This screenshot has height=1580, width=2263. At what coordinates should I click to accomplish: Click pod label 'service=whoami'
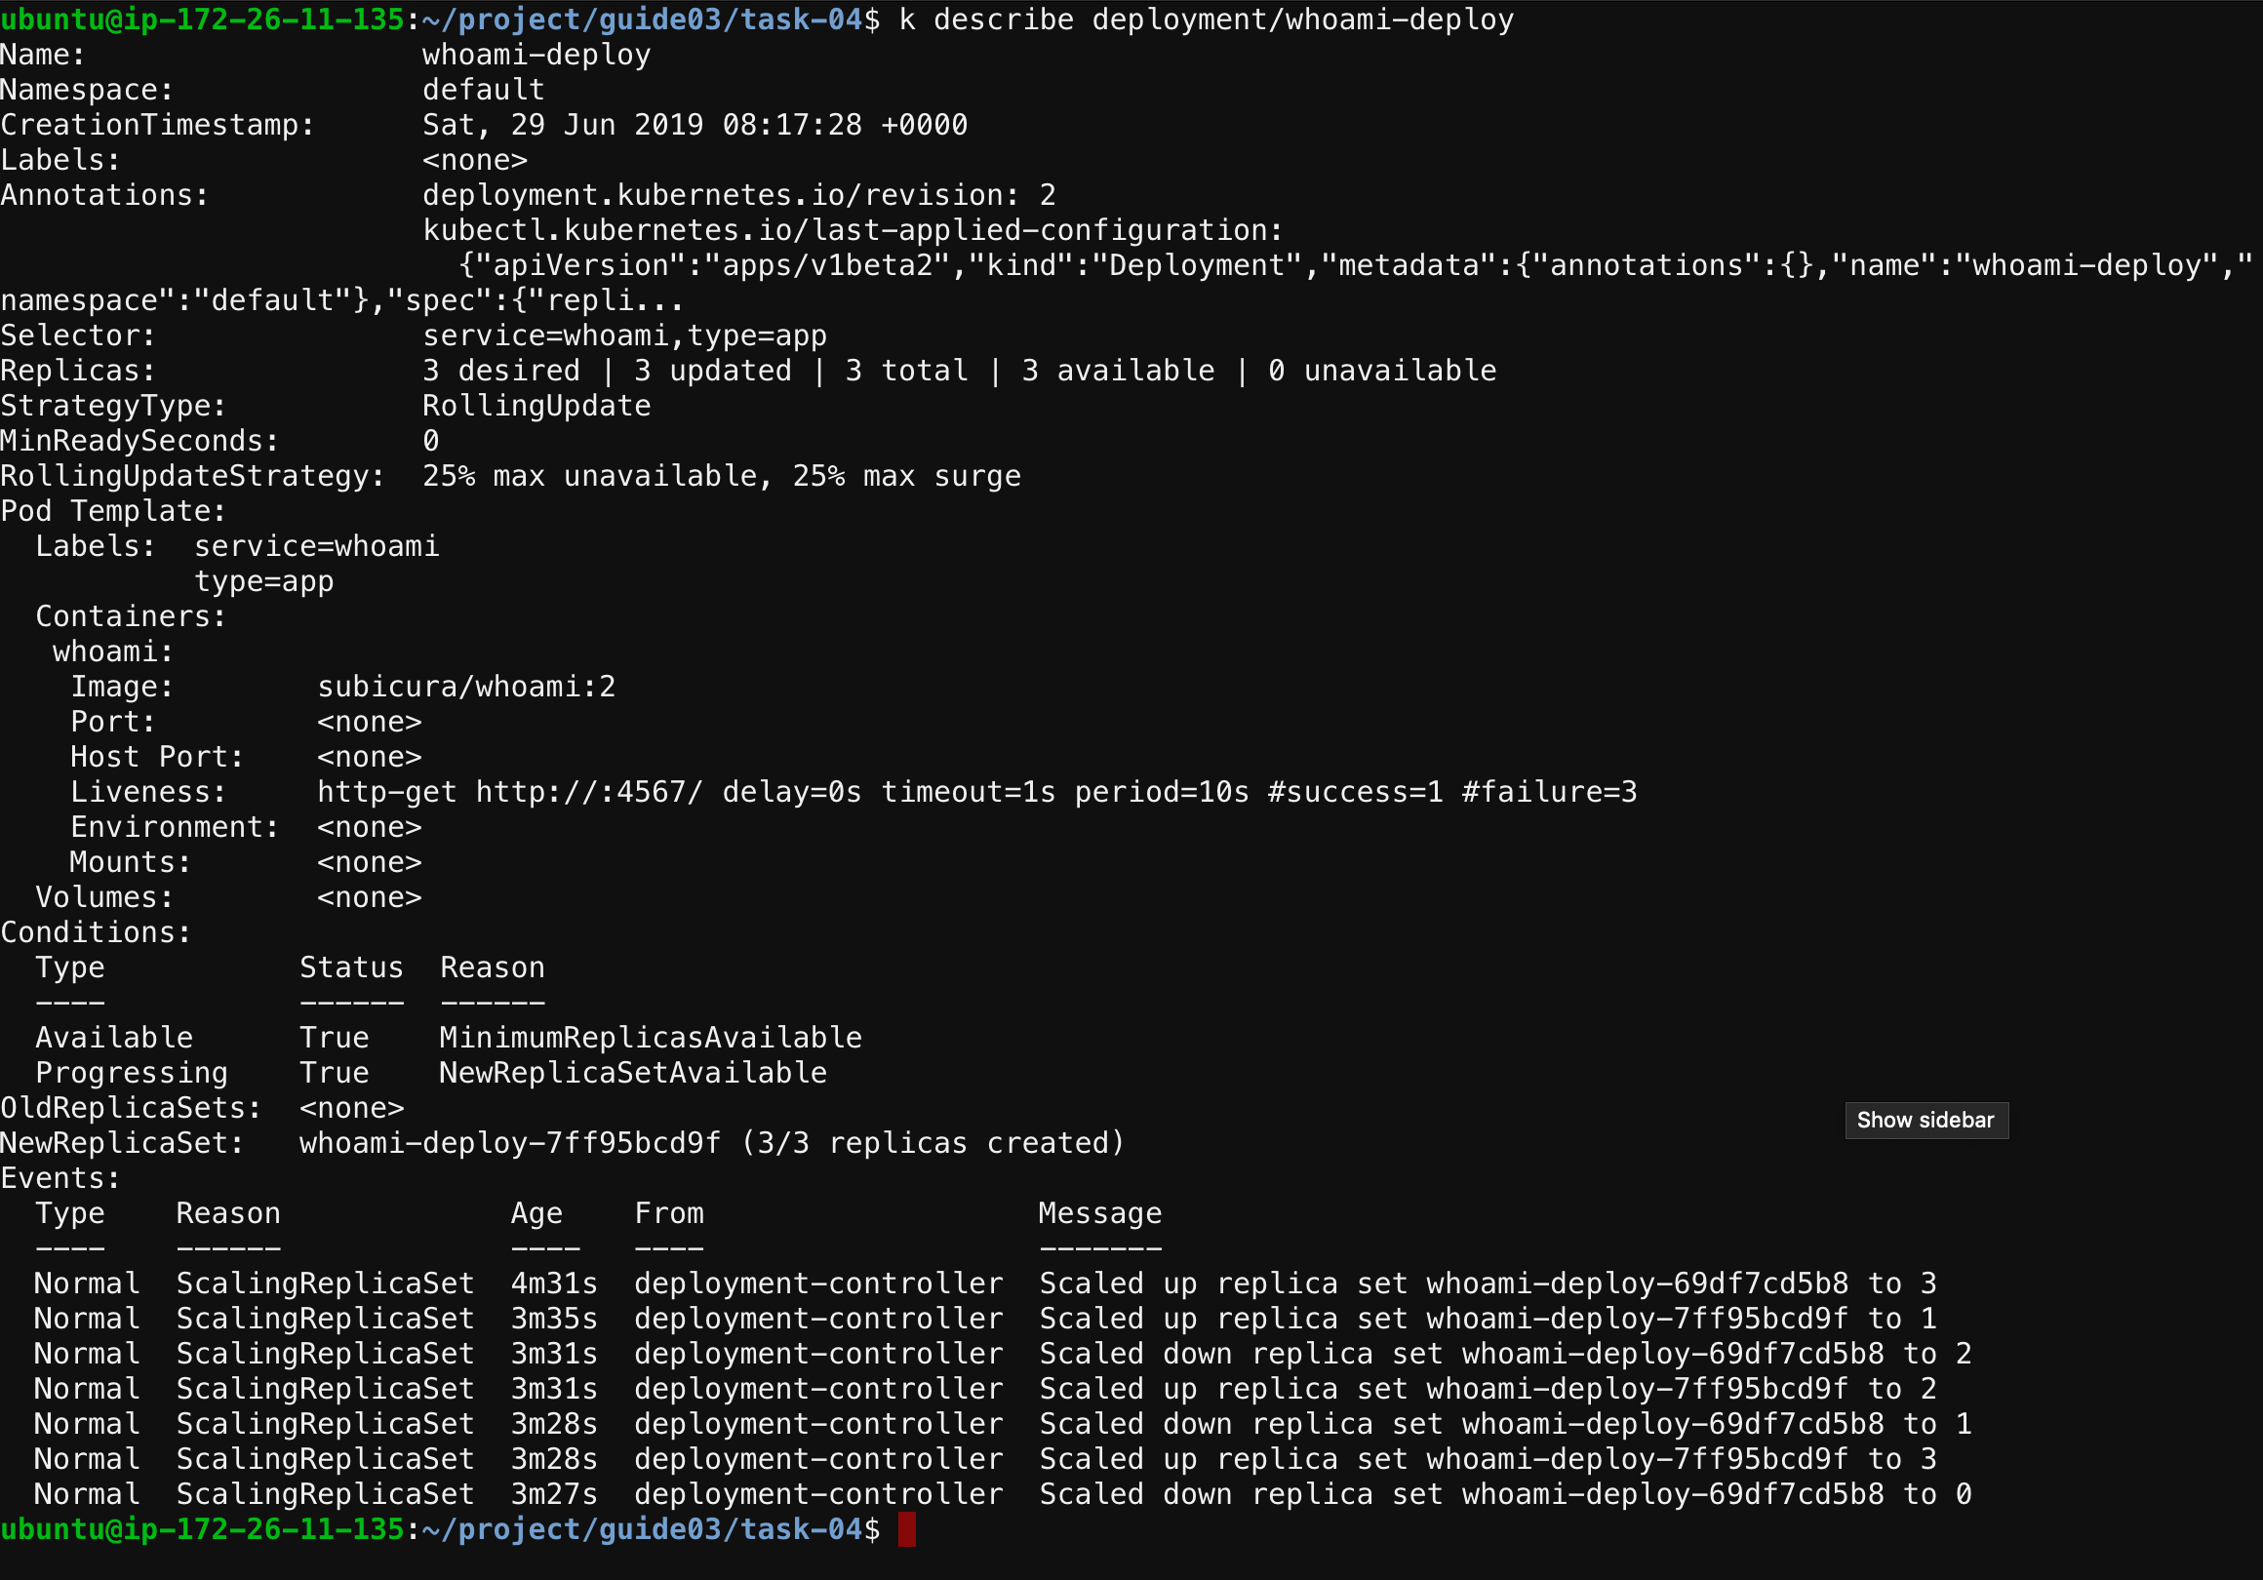tap(316, 546)
